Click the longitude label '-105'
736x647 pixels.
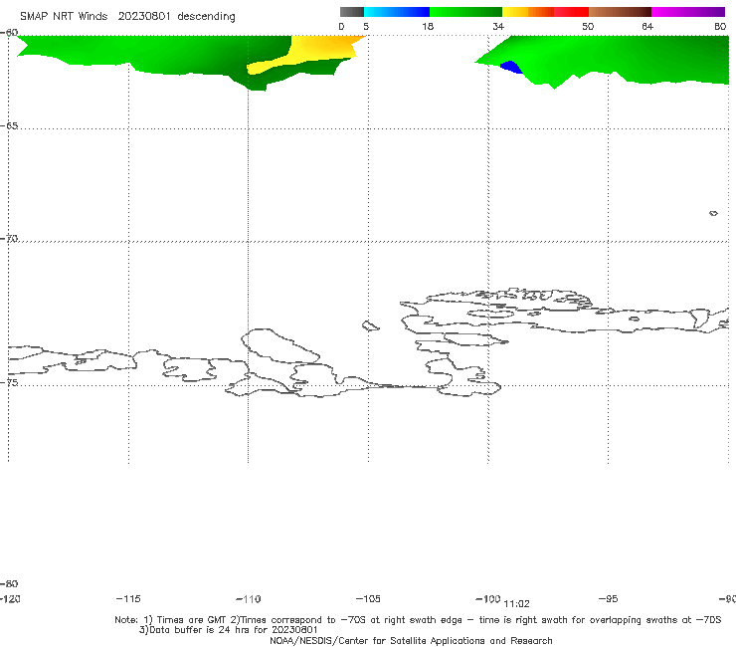[x=368, y=599]
